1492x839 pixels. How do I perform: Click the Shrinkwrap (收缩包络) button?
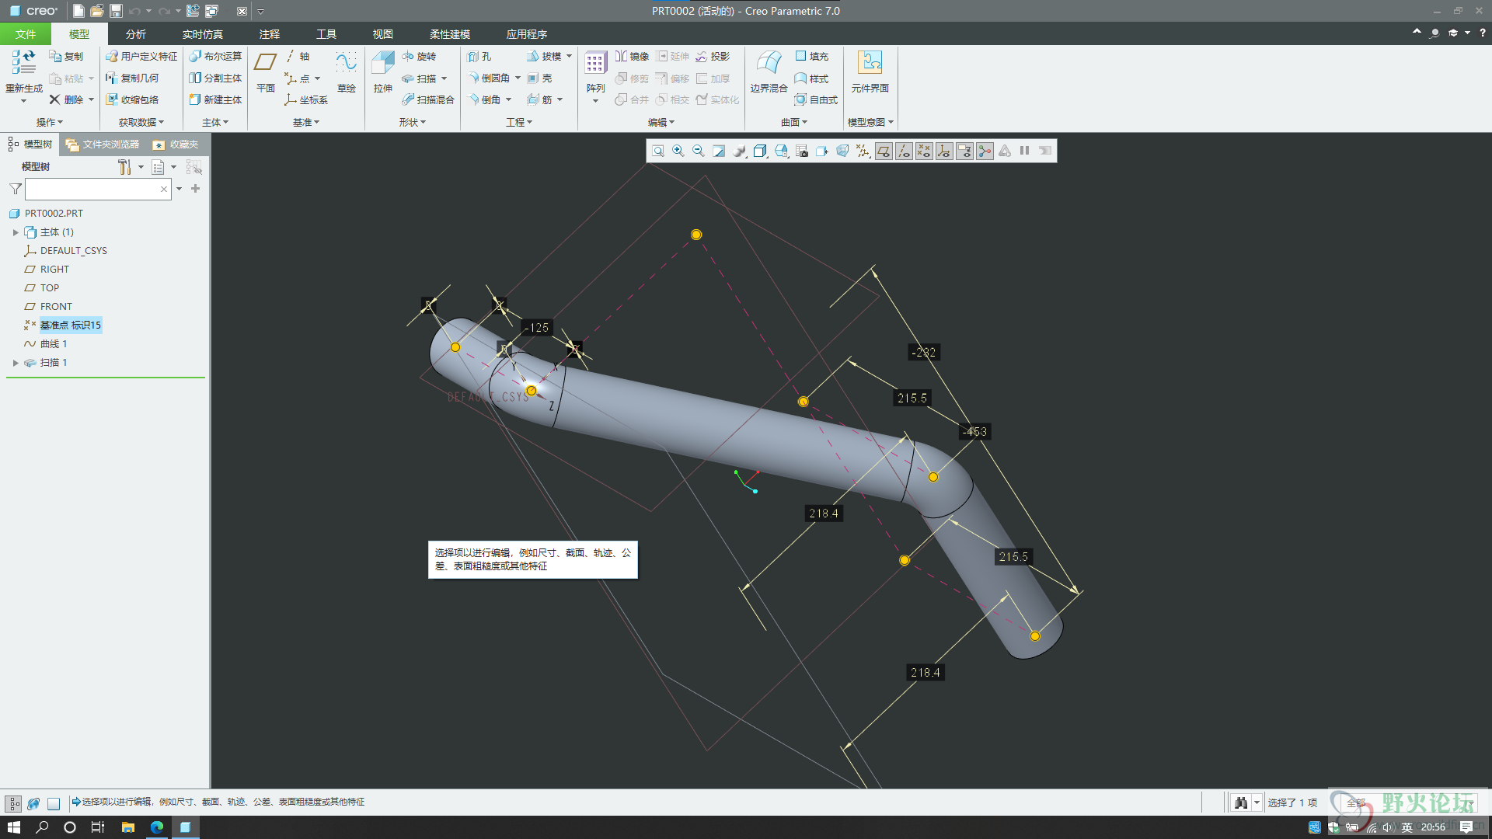[132, 99]
